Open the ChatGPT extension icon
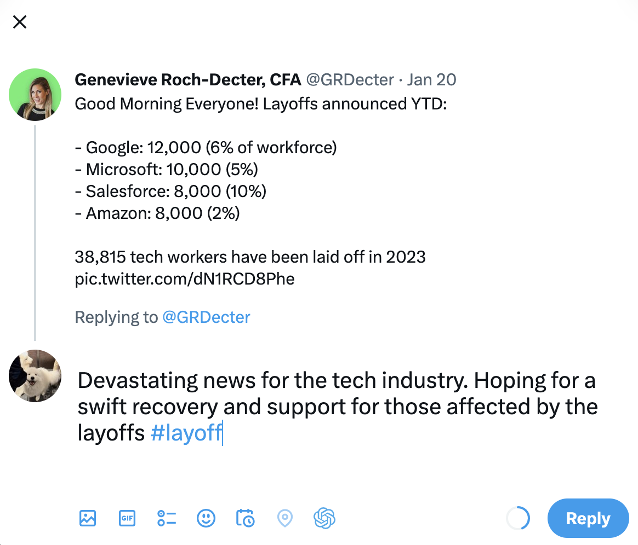The image size is (638, 545). coord(324,518)
